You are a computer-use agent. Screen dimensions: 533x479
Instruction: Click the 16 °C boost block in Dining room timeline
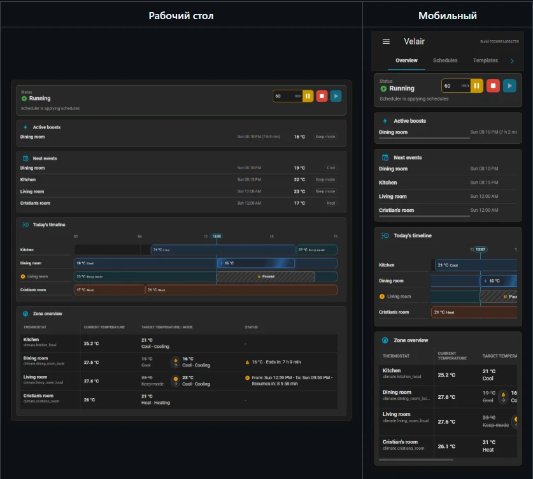[x=255, y=263]
